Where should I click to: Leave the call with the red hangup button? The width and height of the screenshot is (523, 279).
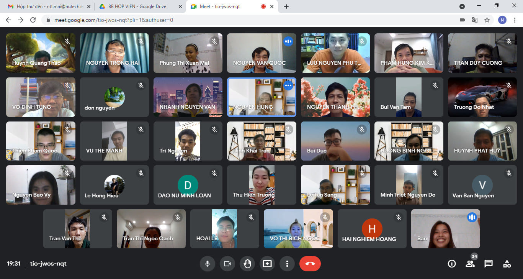tap(310, 264)
